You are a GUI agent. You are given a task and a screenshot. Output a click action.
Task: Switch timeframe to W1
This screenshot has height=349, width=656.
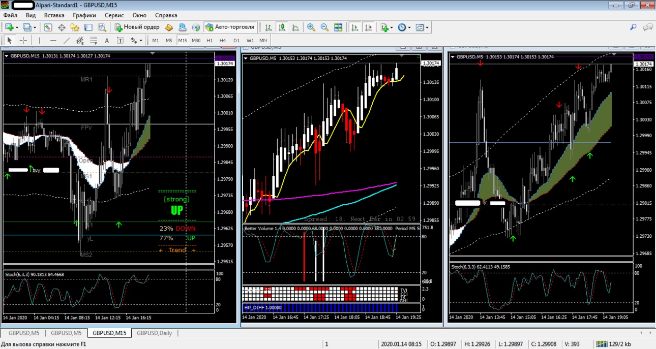(x=250, y=40)
